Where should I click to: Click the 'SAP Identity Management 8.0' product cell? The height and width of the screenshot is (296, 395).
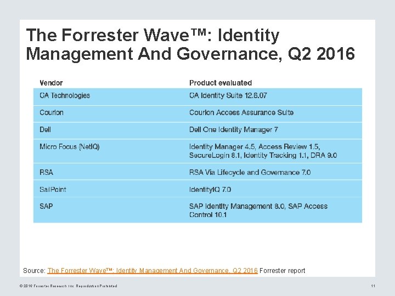point(258,210)
